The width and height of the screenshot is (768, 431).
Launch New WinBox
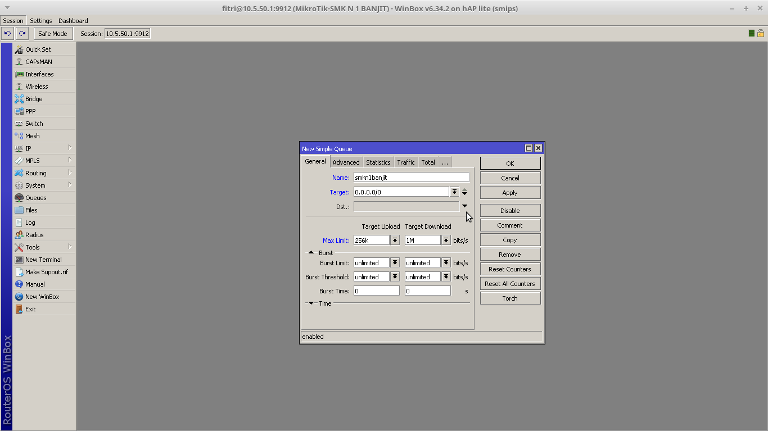(44, 297)
